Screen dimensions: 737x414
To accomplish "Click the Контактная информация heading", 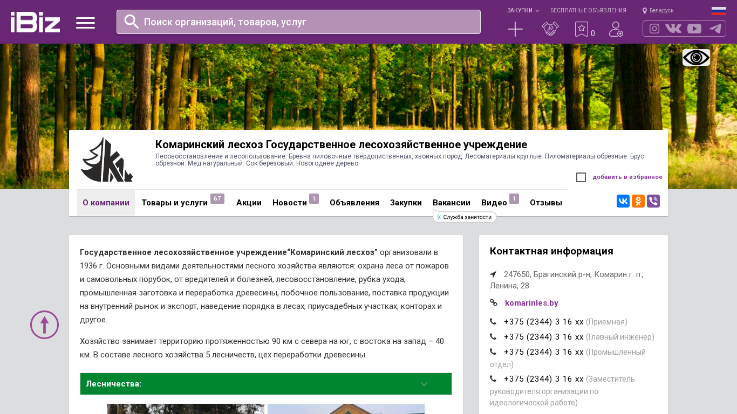I will (x=551, y=251).
